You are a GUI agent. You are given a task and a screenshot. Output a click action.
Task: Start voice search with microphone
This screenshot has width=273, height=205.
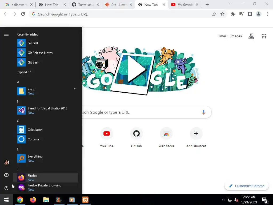[x=203, y=112]
